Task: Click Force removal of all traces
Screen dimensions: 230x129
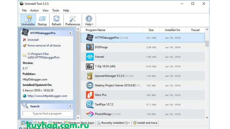Action: pyautogui.click(x=44, y=46)
